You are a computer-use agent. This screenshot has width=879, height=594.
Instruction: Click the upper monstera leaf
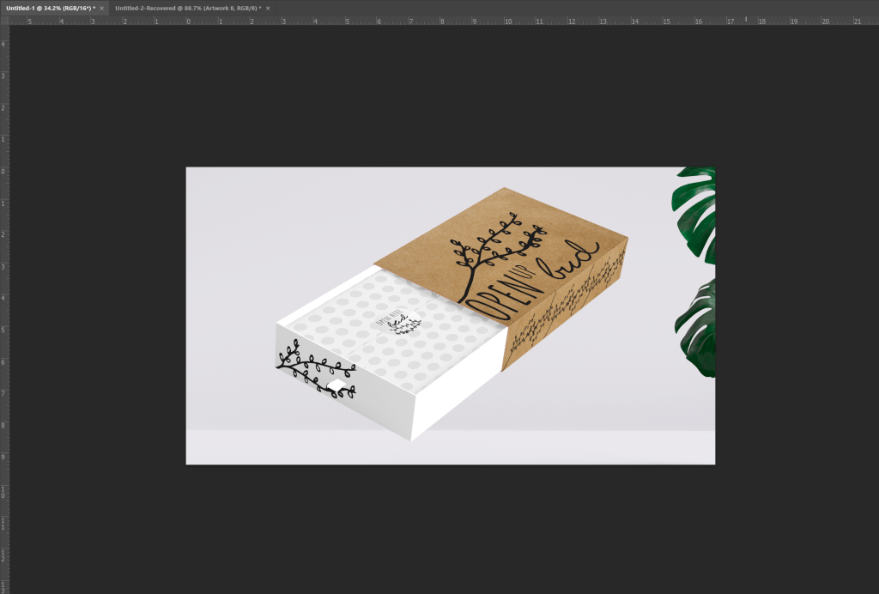tap(695, 213)
